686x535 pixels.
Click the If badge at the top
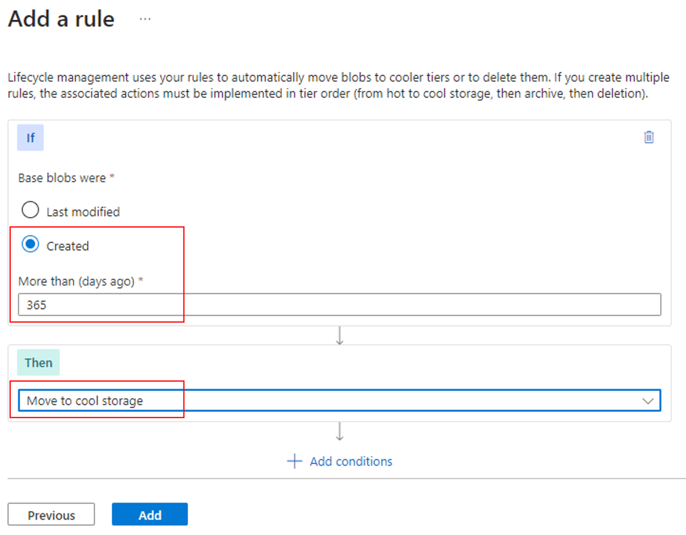30,137
